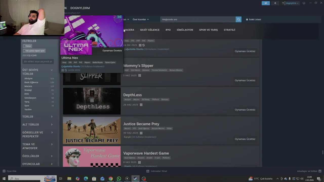Filter by Aksiyon genre
This screenshot has width=324, height=182.
click(28, 78)
